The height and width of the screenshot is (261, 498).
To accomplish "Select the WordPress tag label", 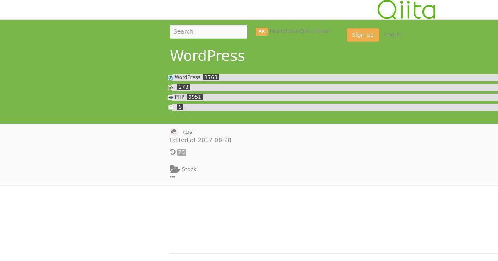I will click(x=187, y=77).
